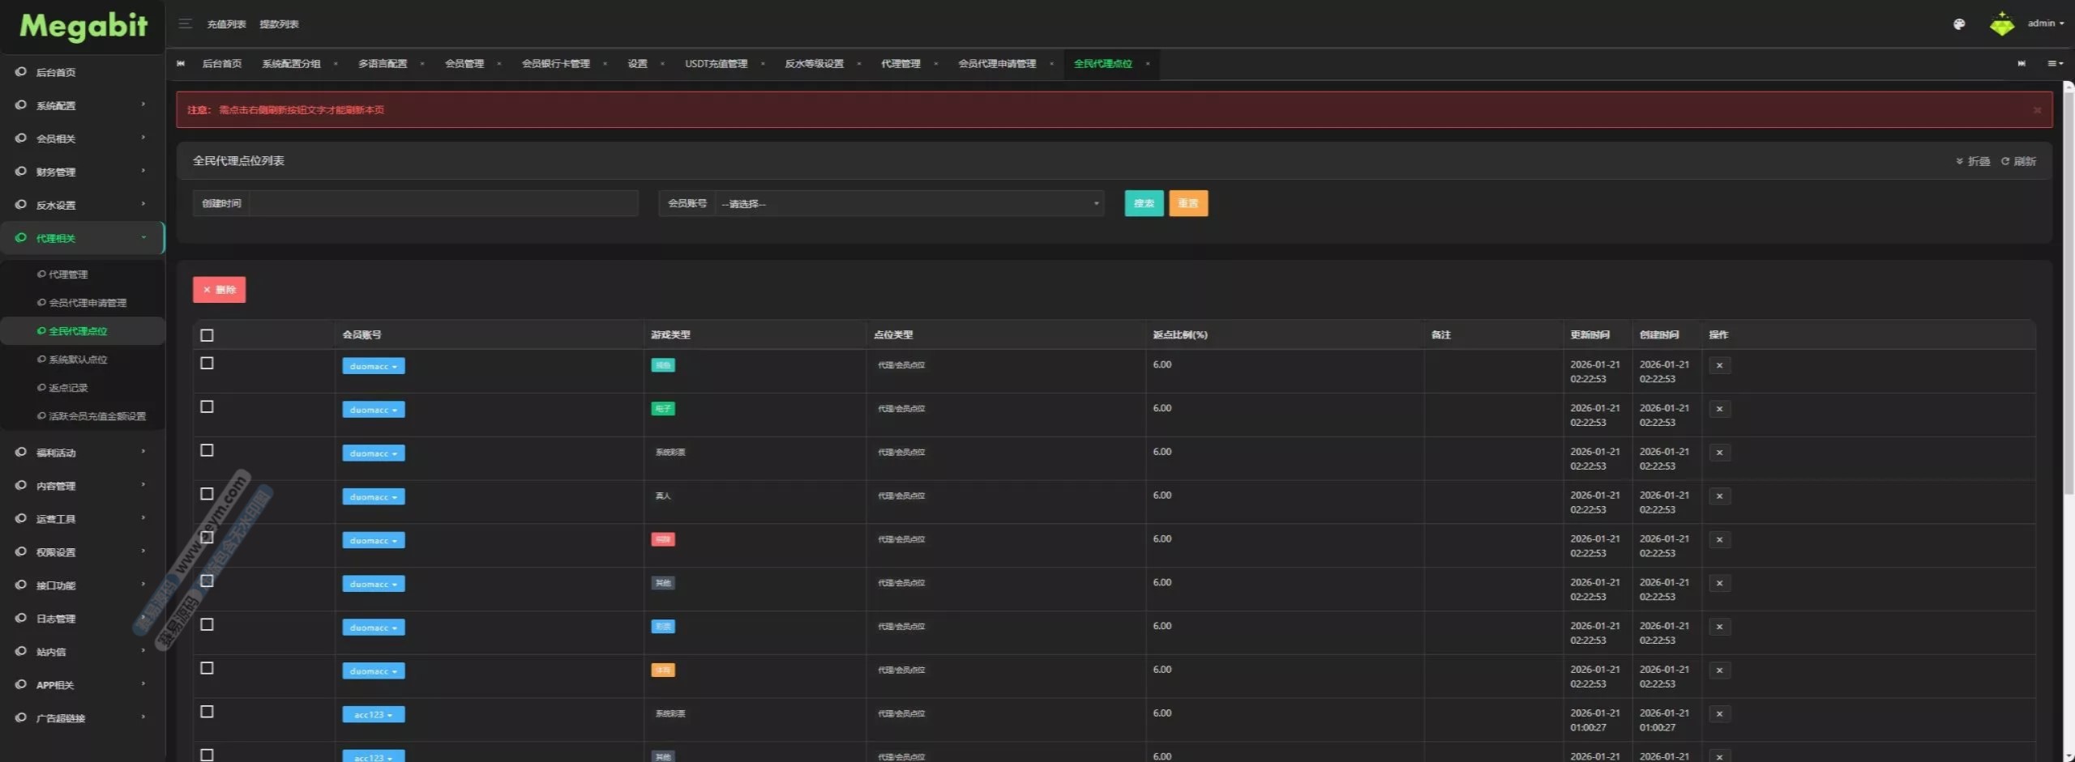Toggle the select-all checkbox in table header
The height and width of the screenshot is (762, 2075).
(x=207, y=335)
